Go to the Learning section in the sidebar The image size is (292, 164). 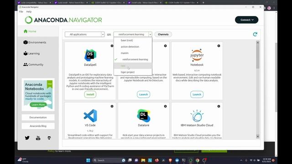[31, 54]
